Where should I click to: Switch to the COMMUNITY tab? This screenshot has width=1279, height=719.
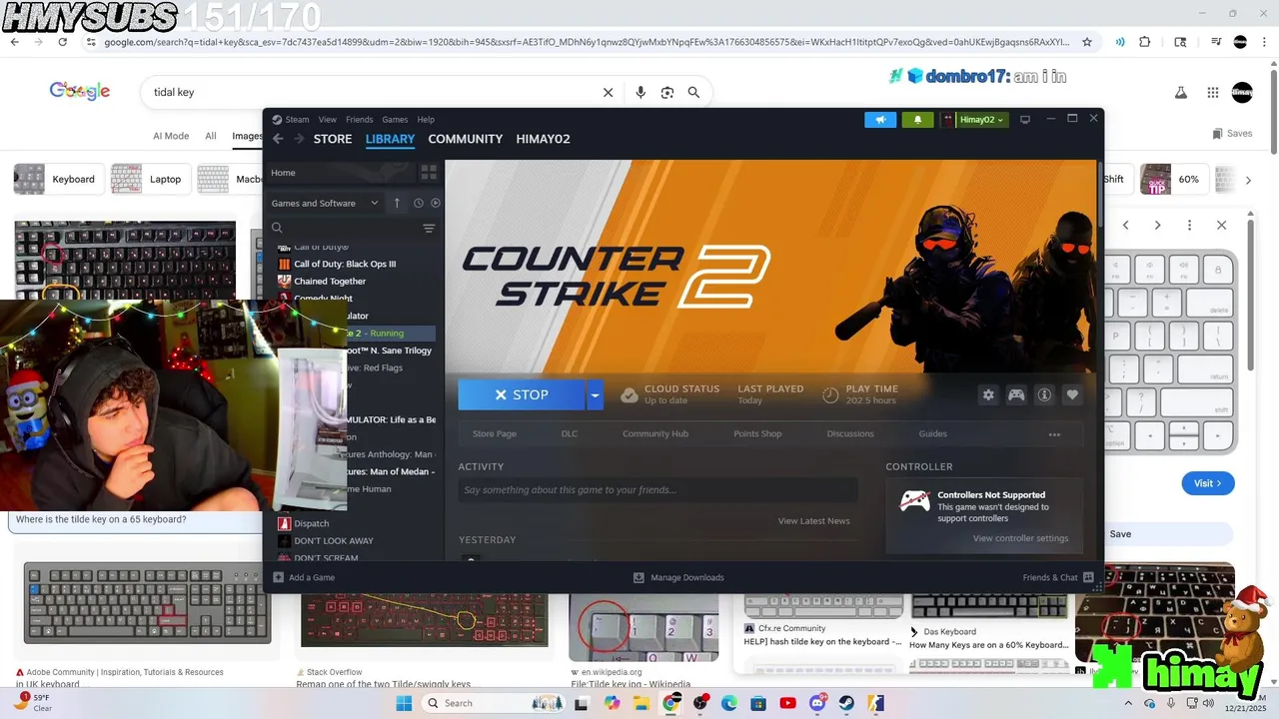pyautogui.click(x=466, y=139)
